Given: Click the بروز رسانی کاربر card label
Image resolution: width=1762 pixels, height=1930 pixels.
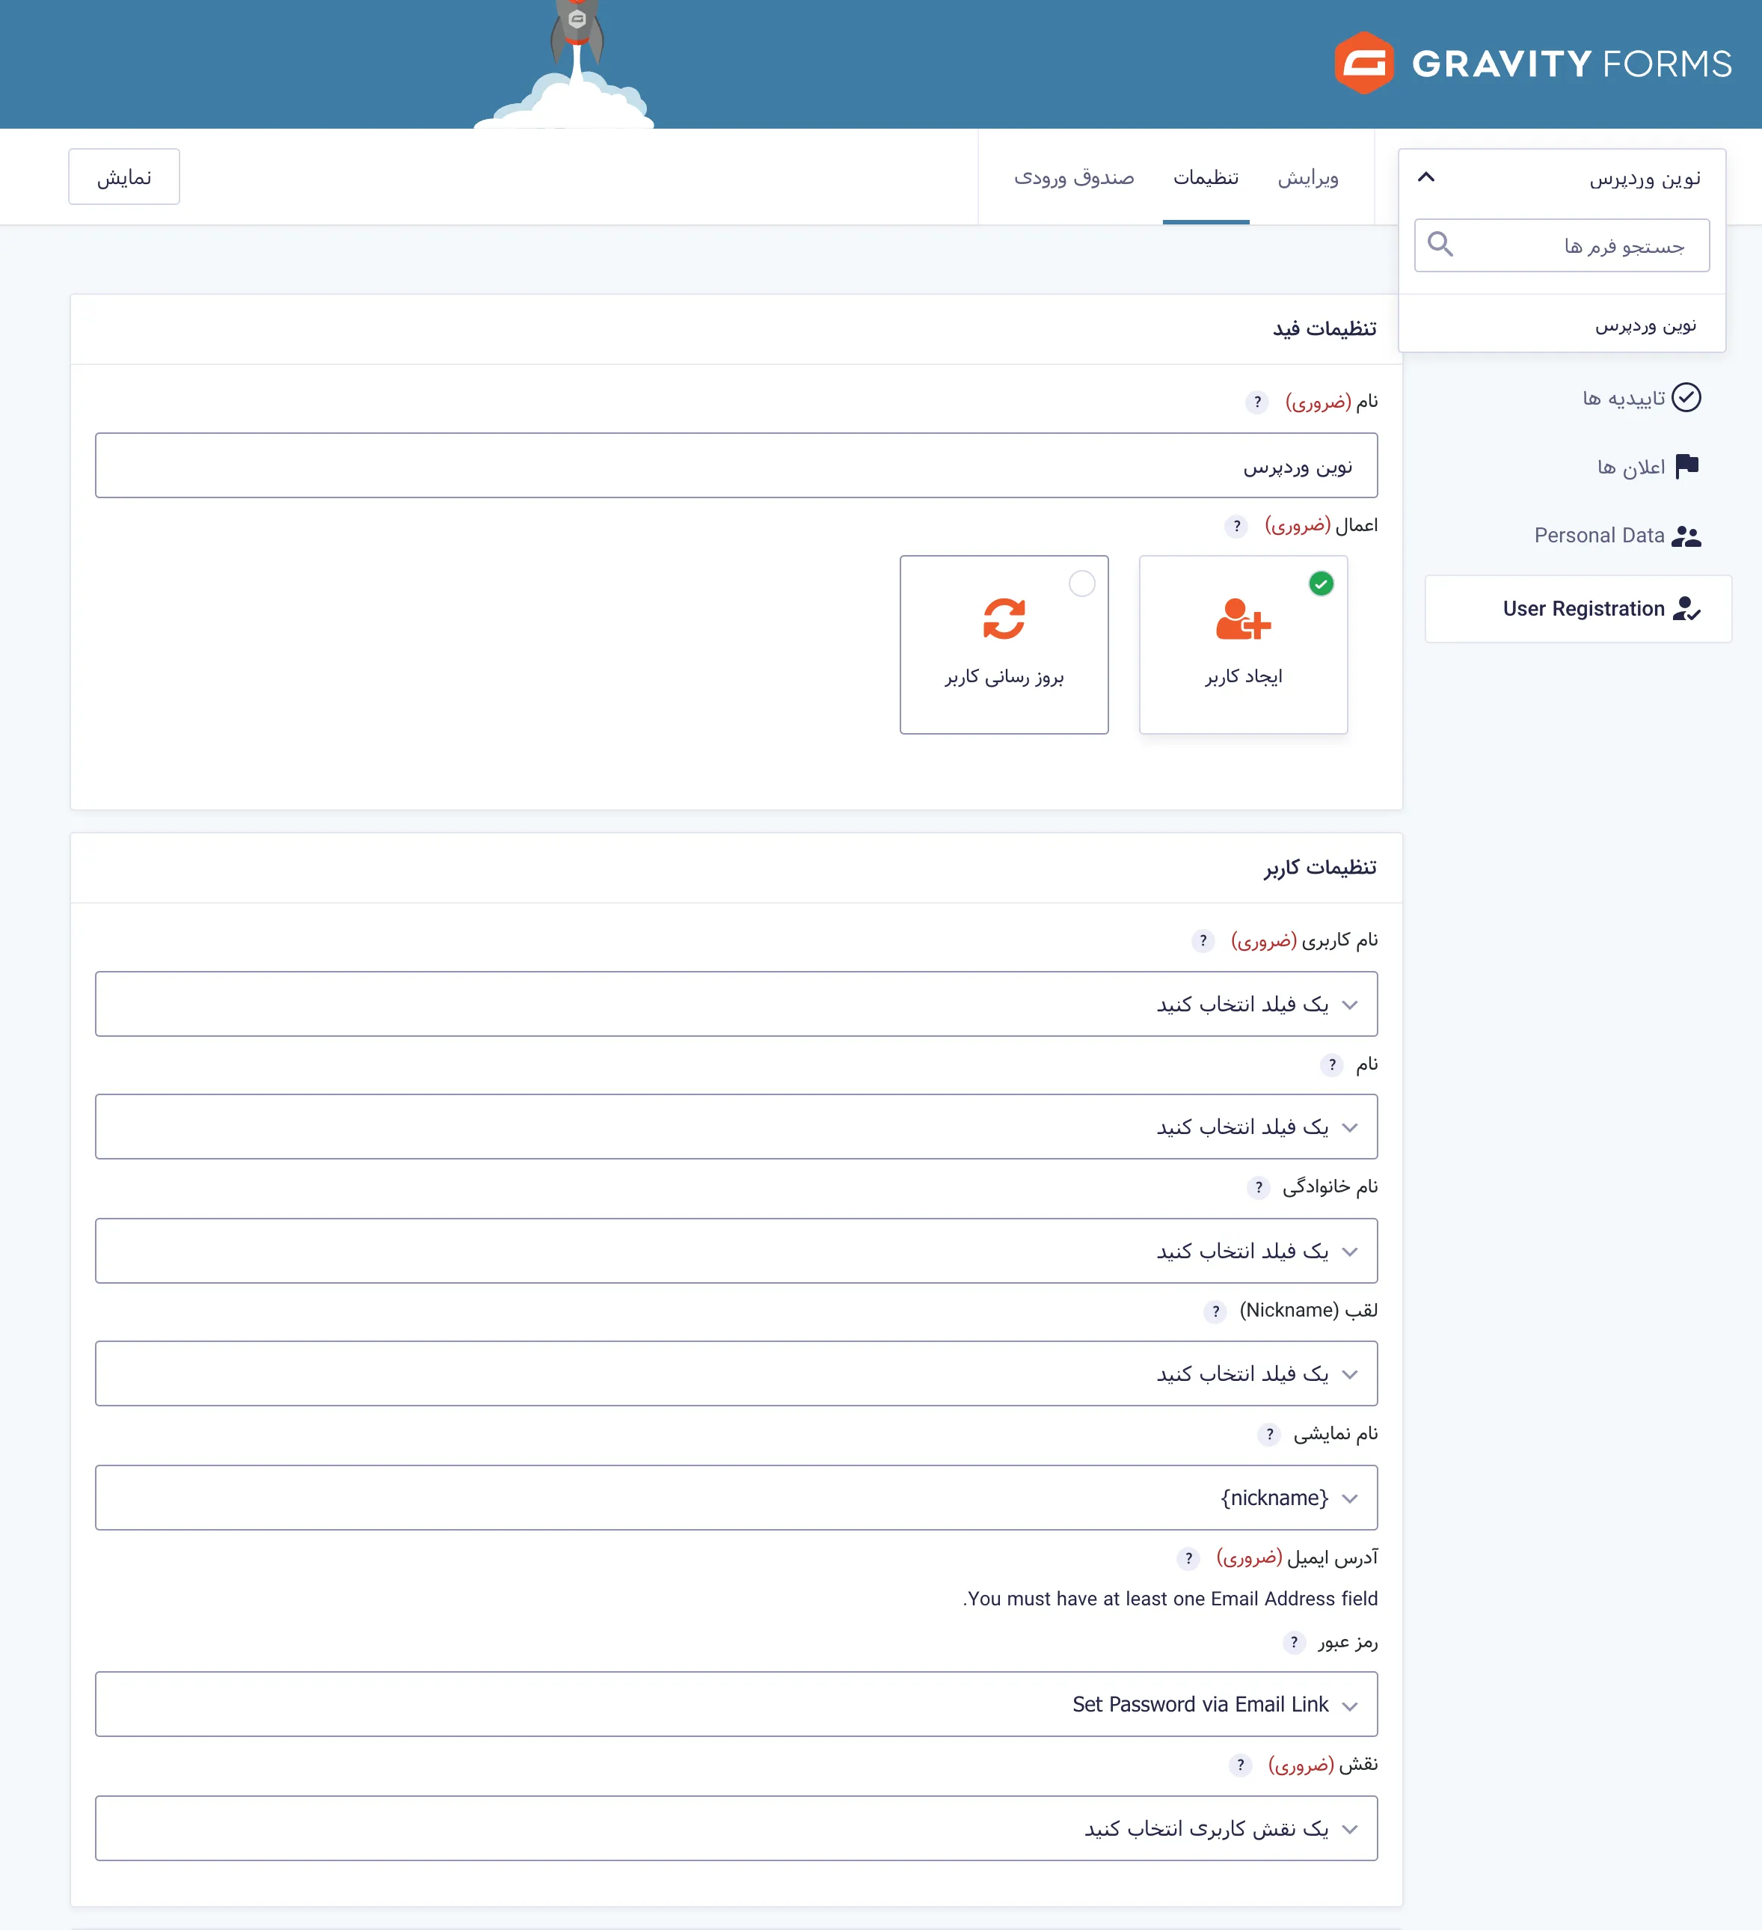Looking at the screenshot, I should [1004, 677].
